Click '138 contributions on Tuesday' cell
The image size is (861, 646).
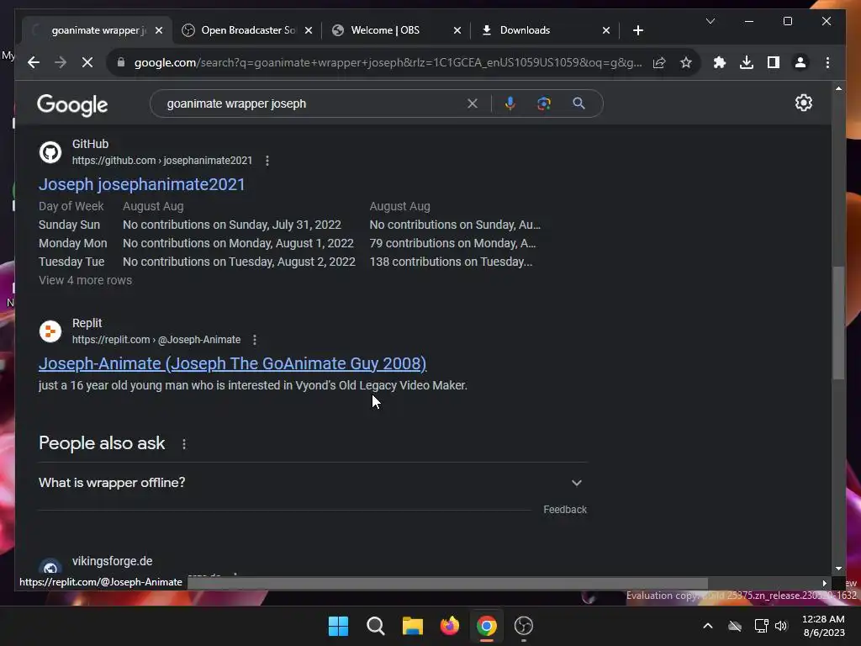point(451,262)
